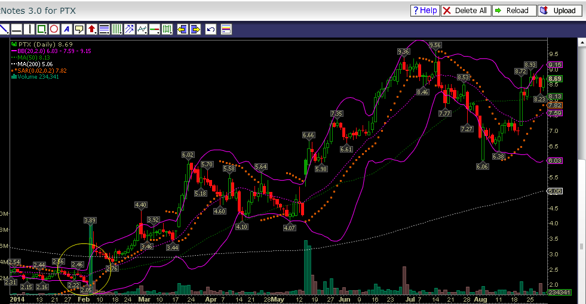Click the Reload button
Viewport: 586px width, 304px height.
click(x=513, y=10)
